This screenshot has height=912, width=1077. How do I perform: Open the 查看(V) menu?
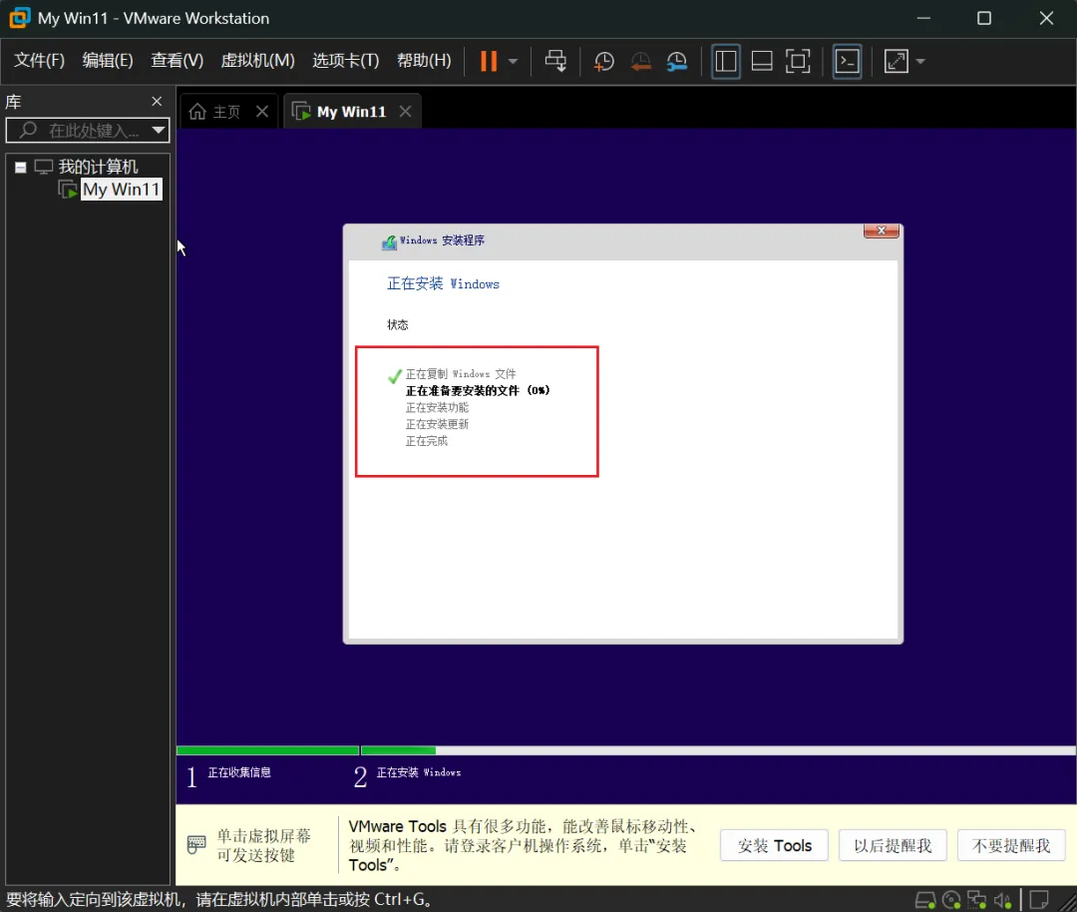[178, 61]
